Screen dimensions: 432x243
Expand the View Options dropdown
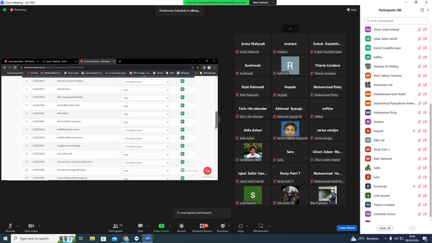tap(263, 3)
